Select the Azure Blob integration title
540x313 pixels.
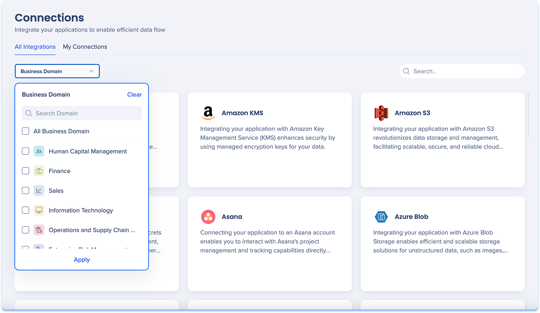click(412, 217)
